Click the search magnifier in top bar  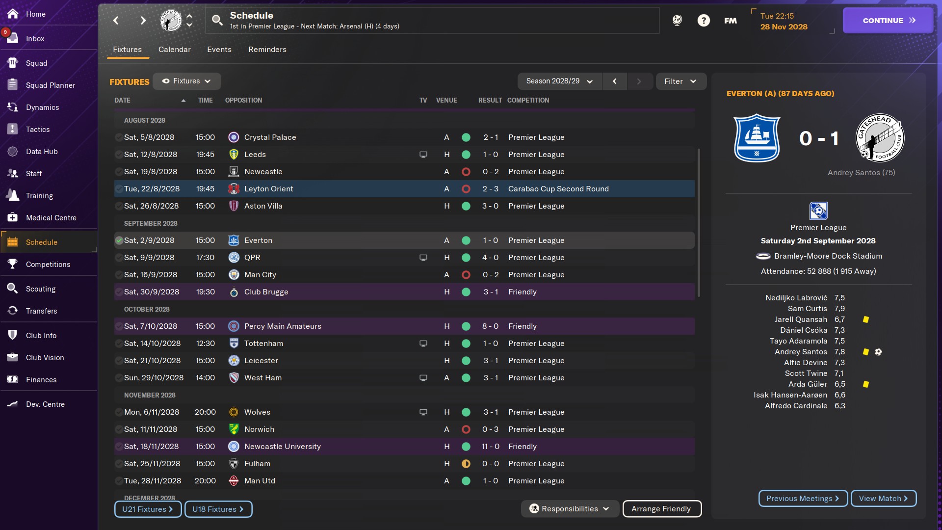[x=217, y=20]
